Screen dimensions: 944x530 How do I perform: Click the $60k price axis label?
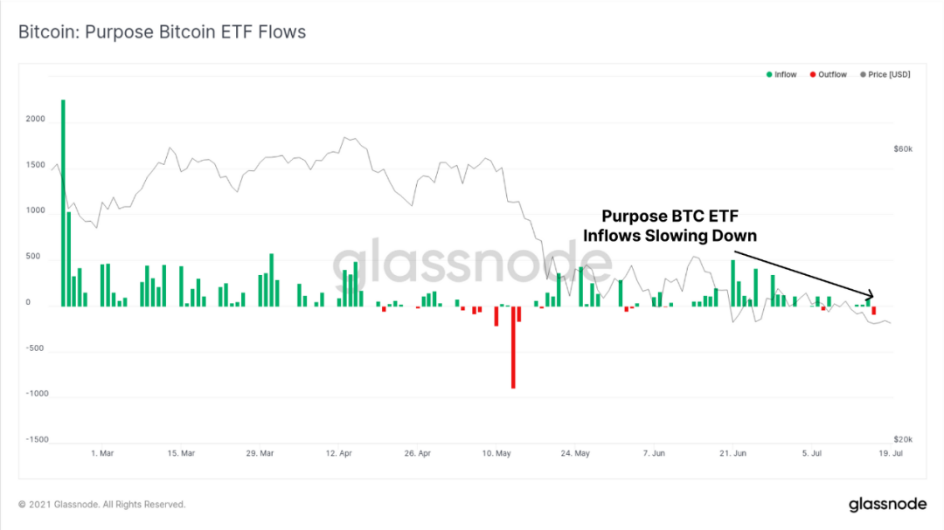(x=902, y=149)
